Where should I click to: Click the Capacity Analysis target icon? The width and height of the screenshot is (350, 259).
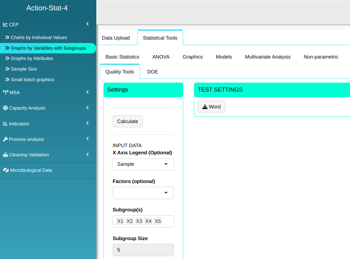(5, 108)
